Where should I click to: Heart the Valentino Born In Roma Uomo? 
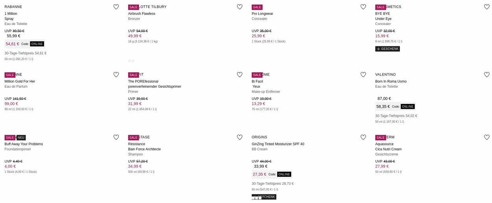487,74
